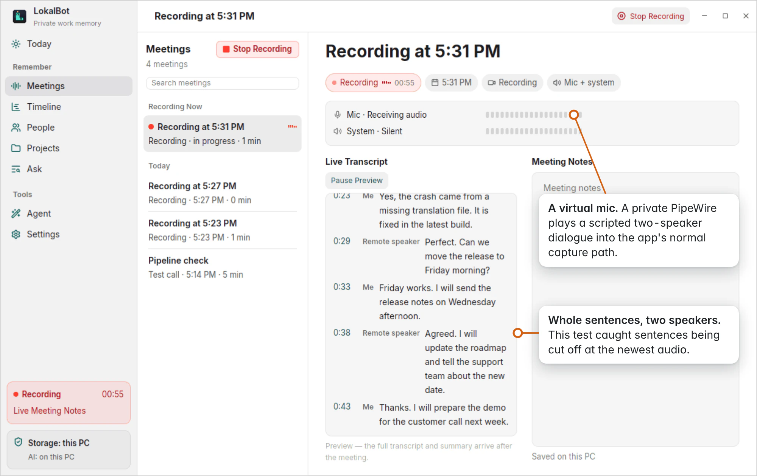
Task: Click the Settings gear icon
Action: point(16,234)
